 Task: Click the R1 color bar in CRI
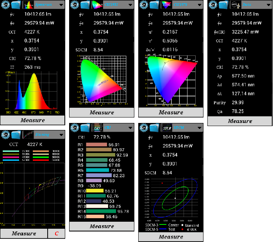point(96,144)
